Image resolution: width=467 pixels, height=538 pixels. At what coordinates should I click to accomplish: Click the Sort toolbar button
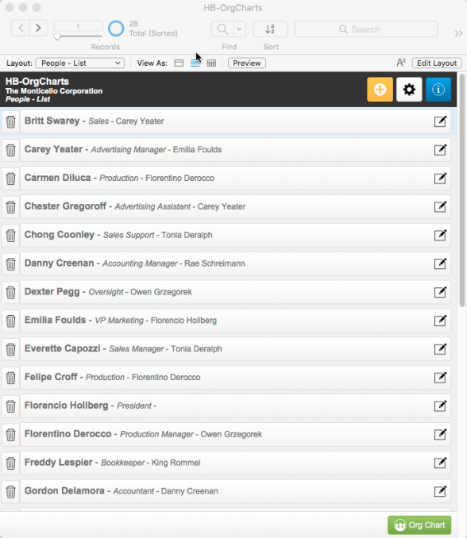[x=270, y=29]
